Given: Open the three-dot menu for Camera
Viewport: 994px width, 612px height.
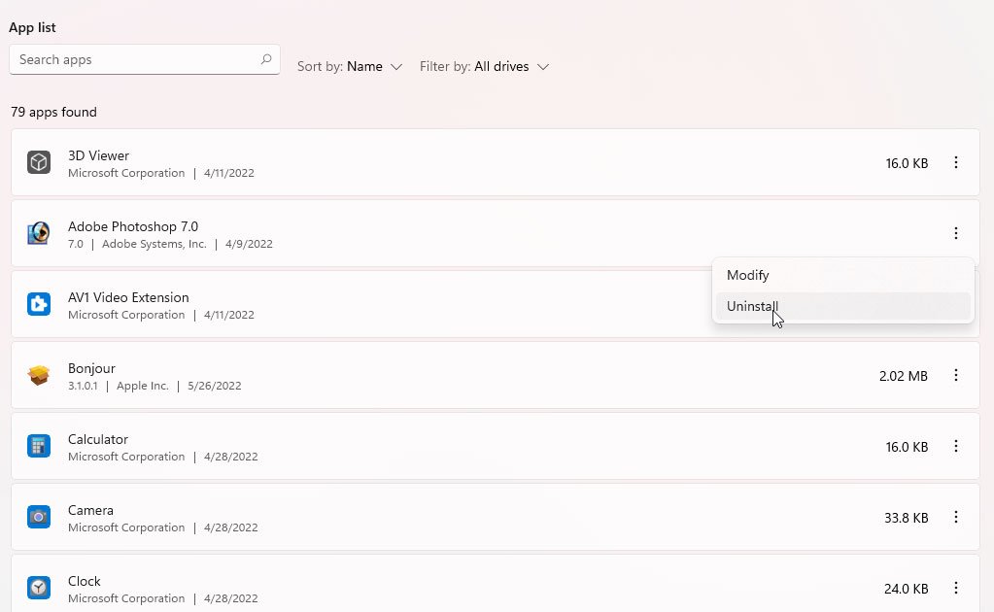Looking at the screenshot, I should pos(956,518).
